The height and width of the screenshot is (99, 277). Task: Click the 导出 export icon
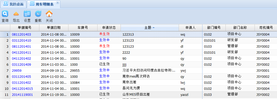point(16,14)
